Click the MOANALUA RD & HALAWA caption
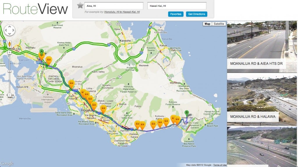 253,116
